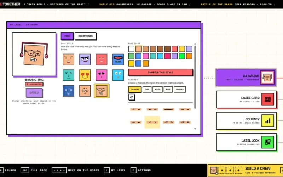
Task: Click Launch in the bottom bar
Action: 11,170
